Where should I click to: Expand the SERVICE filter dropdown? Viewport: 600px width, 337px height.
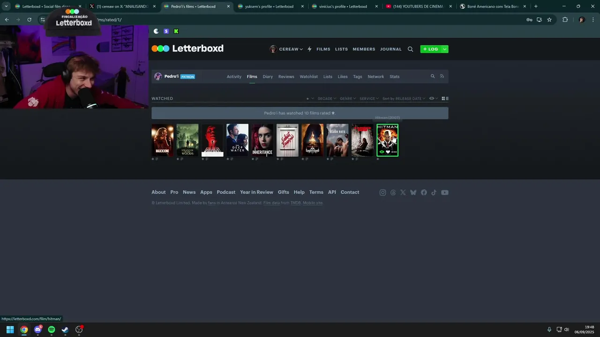coord(369,99)
